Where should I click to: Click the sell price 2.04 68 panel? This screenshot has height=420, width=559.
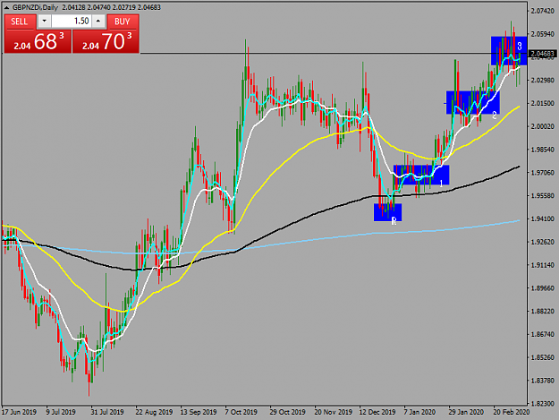(38, 41)
